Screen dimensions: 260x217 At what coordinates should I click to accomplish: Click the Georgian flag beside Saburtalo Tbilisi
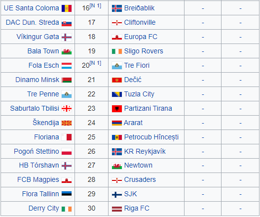[x=67, y=109]
